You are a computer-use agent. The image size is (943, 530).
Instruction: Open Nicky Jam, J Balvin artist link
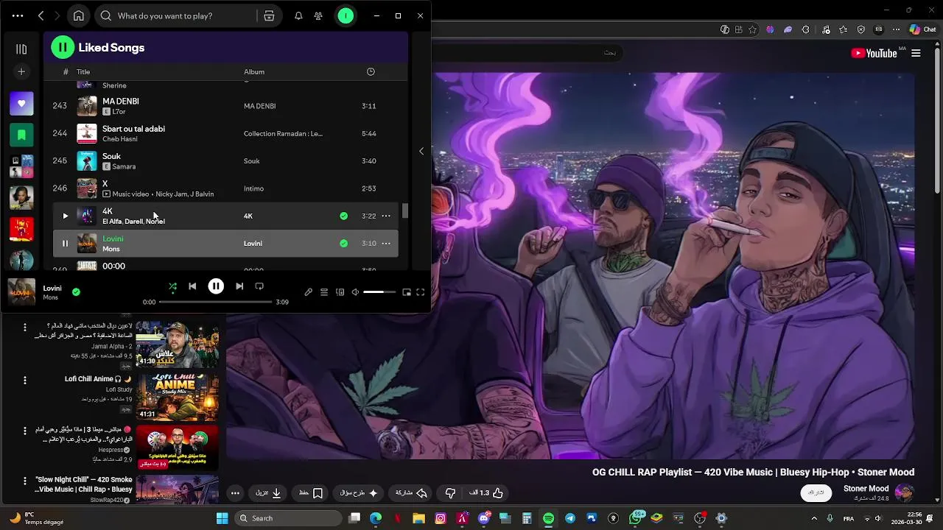coord(185,194)
